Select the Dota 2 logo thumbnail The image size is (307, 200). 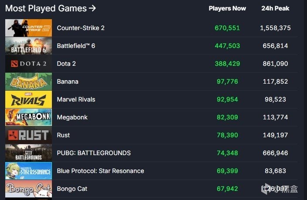(x=28, y=64)
